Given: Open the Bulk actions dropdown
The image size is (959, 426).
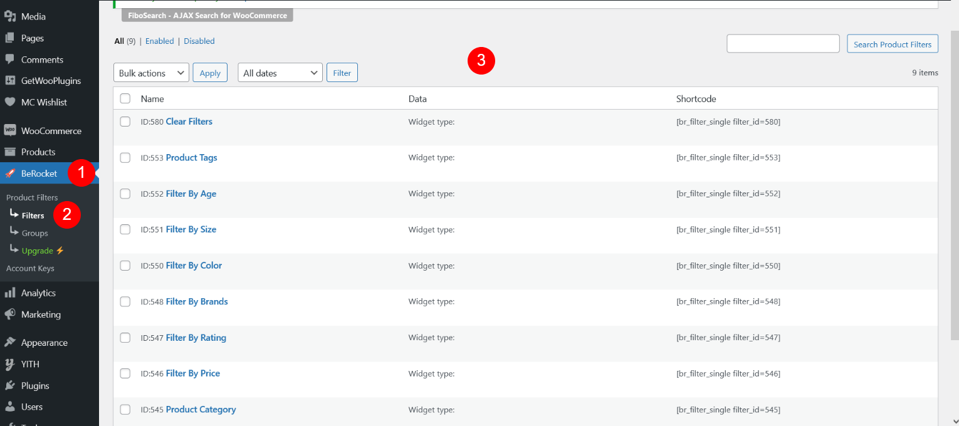Looking at the screenshot, I should 151,73.
